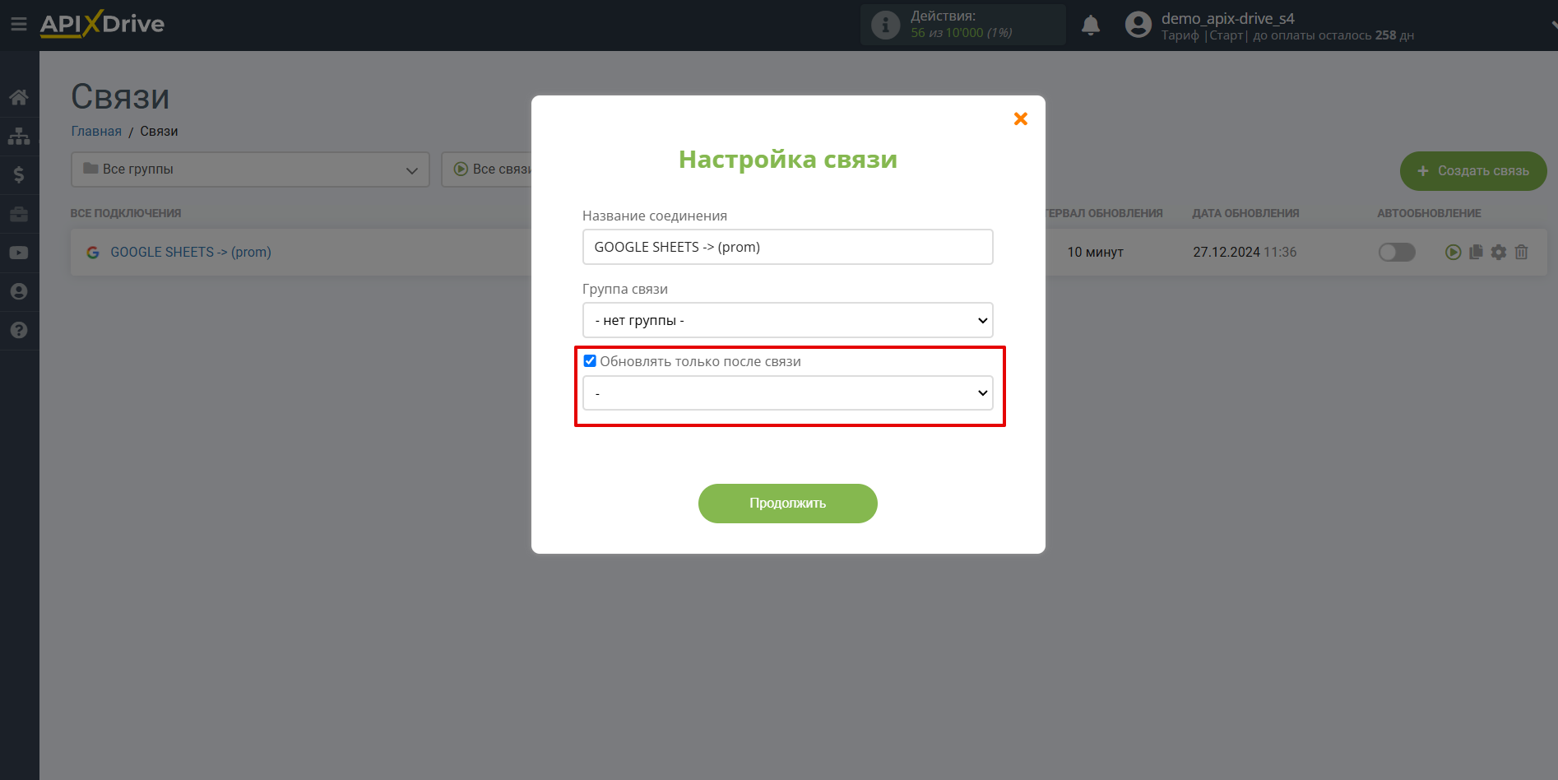The width and height of the screenshot is (1558, 780).
Task: Open the user profile sidebar icon
Action: [x=19, y=291]
